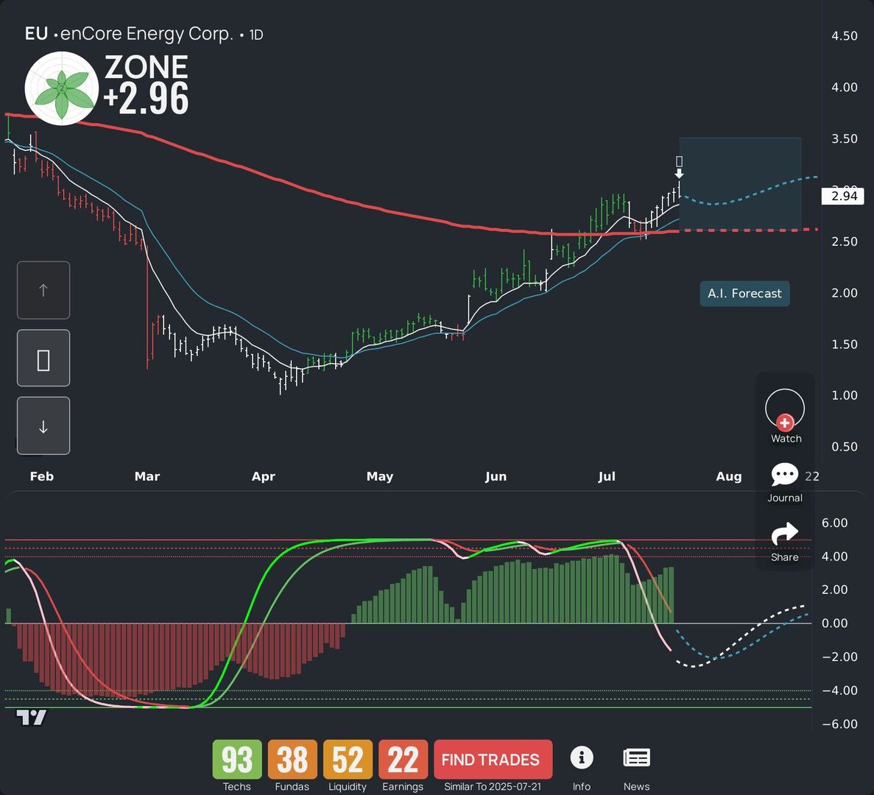Image resolution: width=874 pixels, height=795 pixels.
Task: Click the 4.00 price axis label
Action: click(845, 87)
